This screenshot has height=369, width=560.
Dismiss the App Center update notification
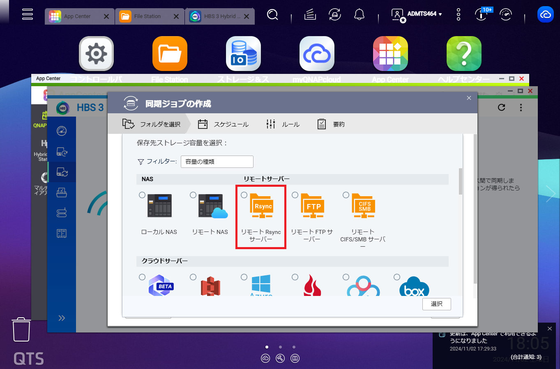(x=550, y=329)
